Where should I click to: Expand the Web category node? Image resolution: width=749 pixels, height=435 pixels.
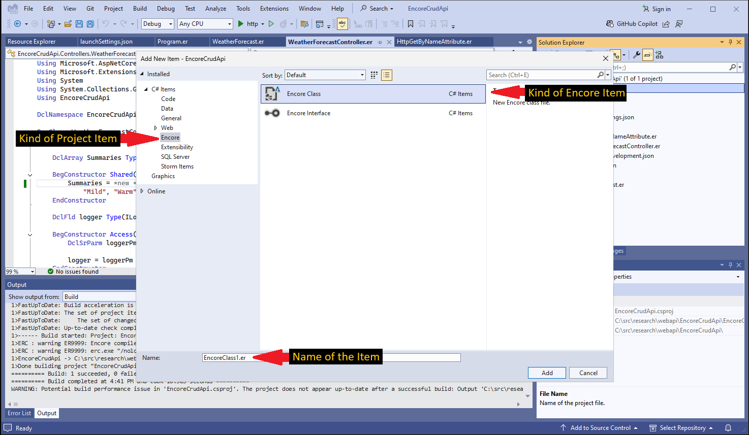155,128
